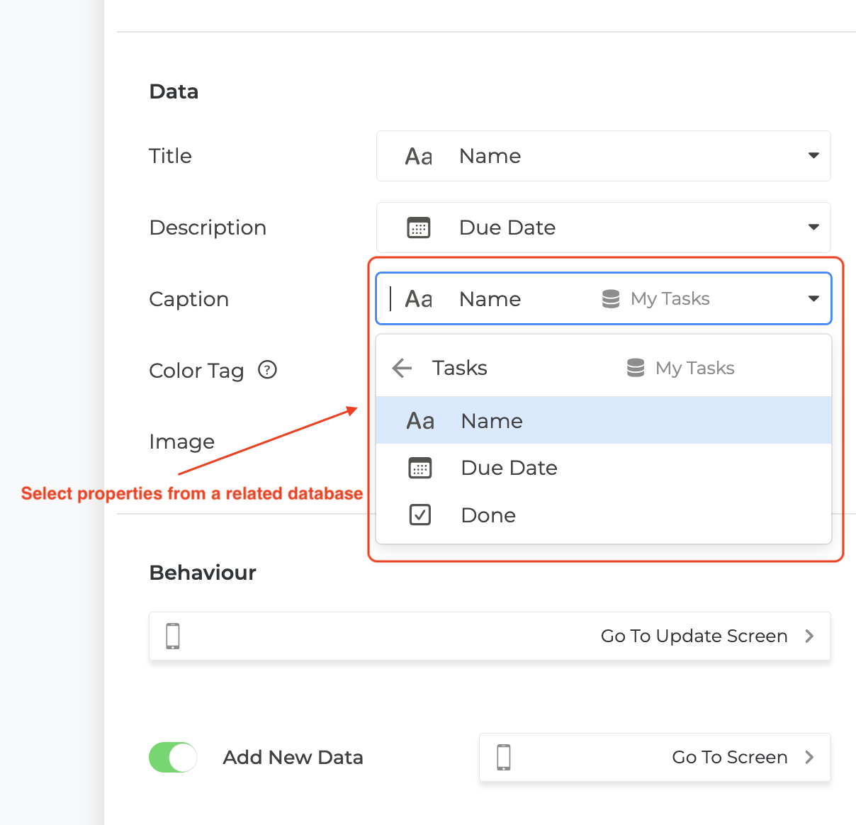Choose Name from the Tasks property list
Viewport: 856px width, 825px height.
point(492,421)
